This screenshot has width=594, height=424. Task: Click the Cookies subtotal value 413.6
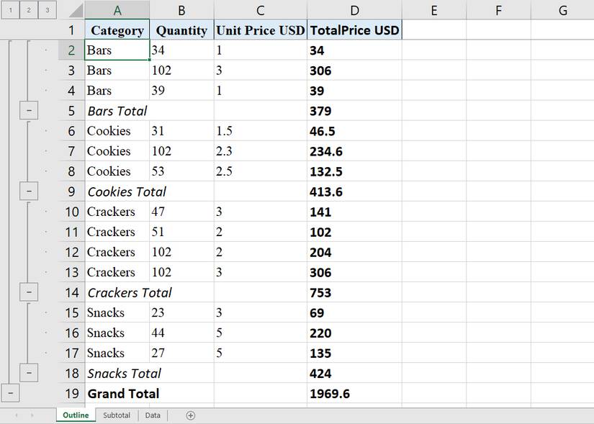pyautogui.click(x=354, y=191)
